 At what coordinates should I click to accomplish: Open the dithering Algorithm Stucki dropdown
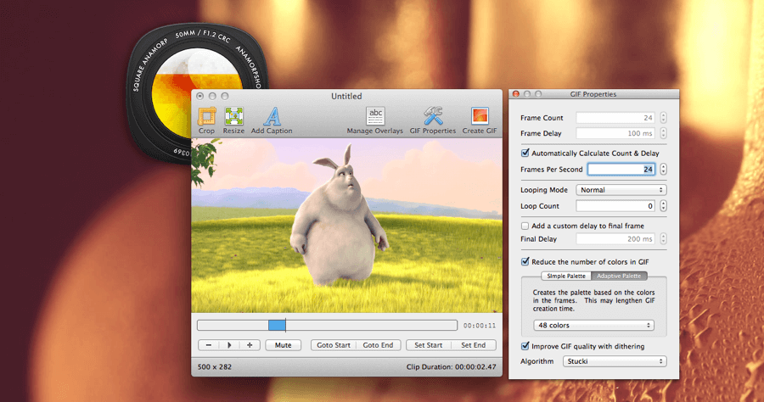[x=615, y=361]
